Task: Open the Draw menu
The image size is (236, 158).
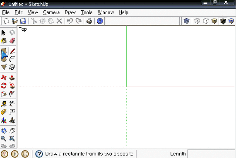Action: (x=70, y=12)
